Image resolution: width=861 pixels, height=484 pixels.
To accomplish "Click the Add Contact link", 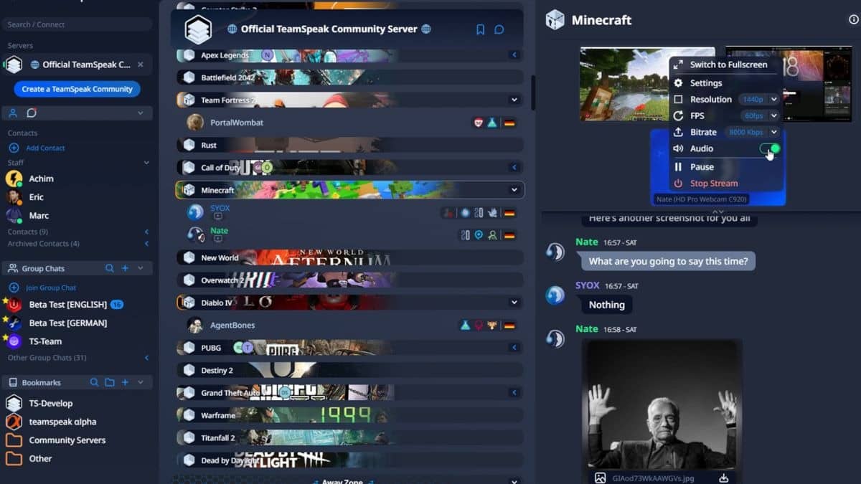I will 45,148.
